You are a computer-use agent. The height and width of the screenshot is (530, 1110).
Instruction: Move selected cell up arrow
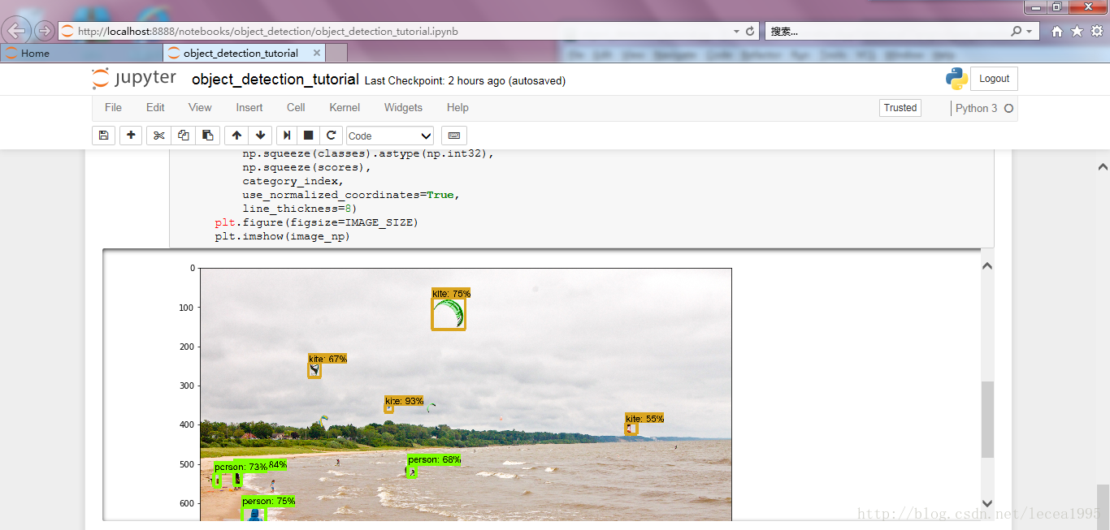coord(236,136)
